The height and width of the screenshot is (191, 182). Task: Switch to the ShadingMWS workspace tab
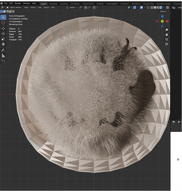pos(112,4)
